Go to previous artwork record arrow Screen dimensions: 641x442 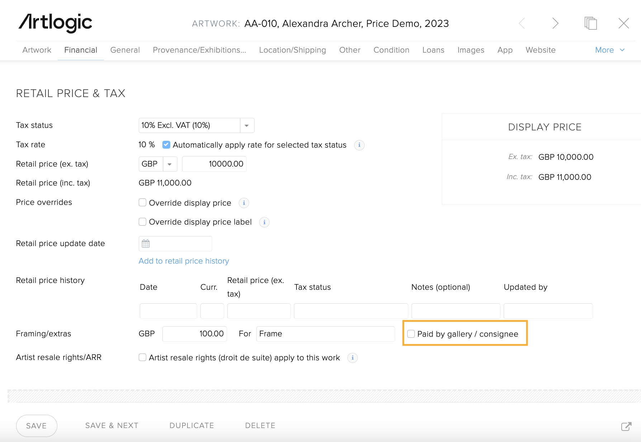click(522, 24)
